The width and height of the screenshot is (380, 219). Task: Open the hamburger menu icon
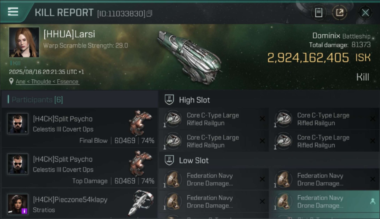[13, 12]
